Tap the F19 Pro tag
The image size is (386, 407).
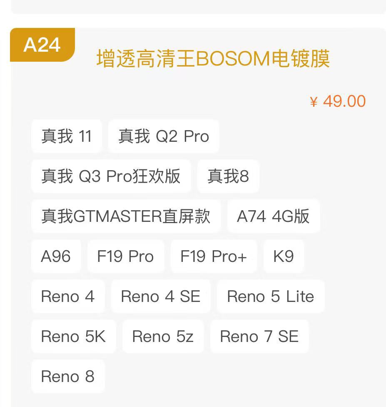[125, 256]
